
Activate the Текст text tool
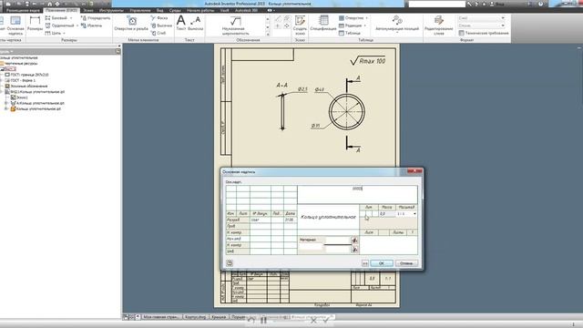(181, 23)
